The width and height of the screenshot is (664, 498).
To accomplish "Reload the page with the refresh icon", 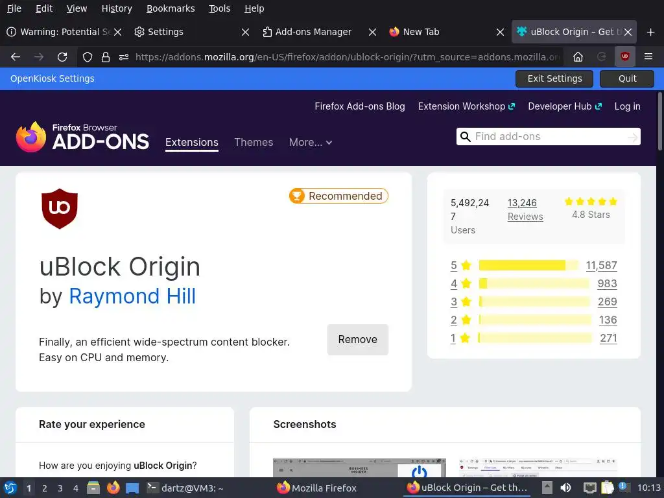I will [x=62, y=57].
